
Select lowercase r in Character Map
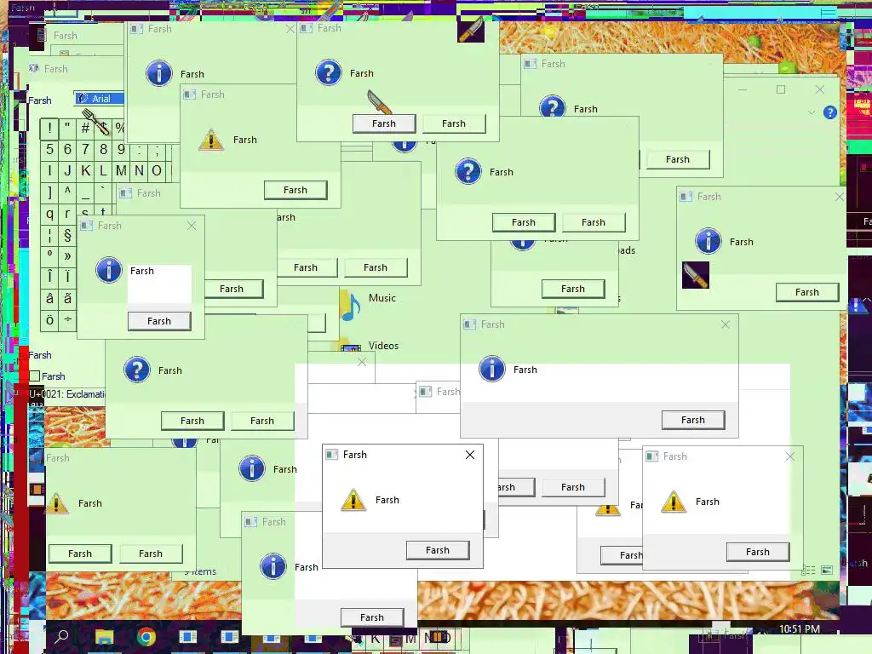click(x=67, y=213)
